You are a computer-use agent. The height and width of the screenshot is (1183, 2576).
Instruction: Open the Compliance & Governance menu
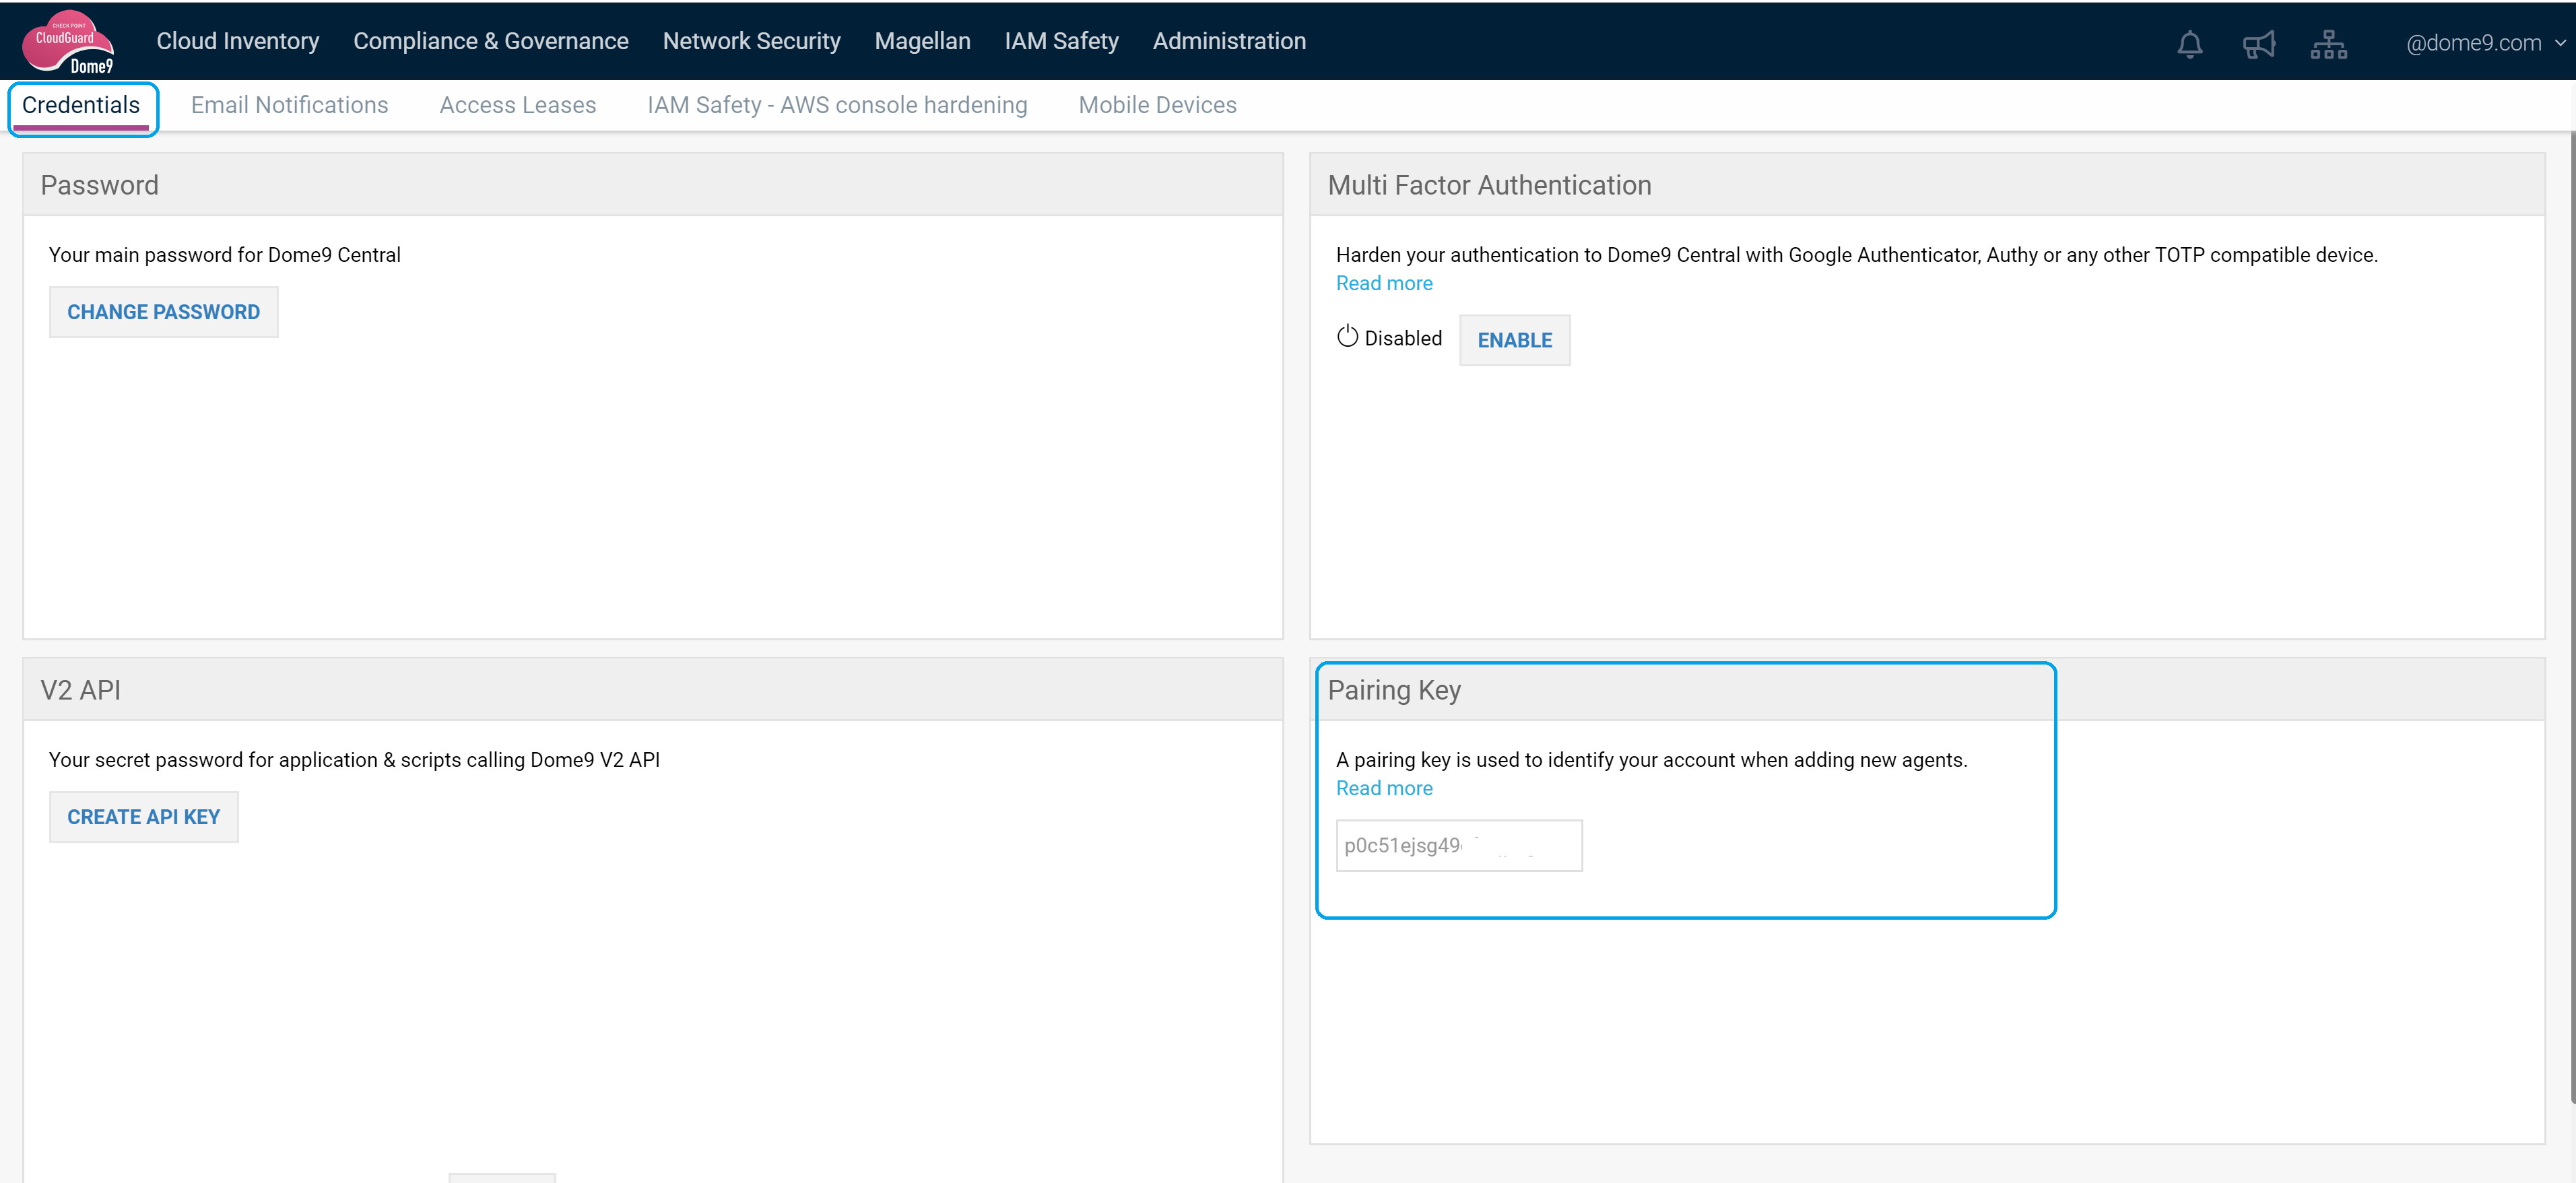click(490, 41)
